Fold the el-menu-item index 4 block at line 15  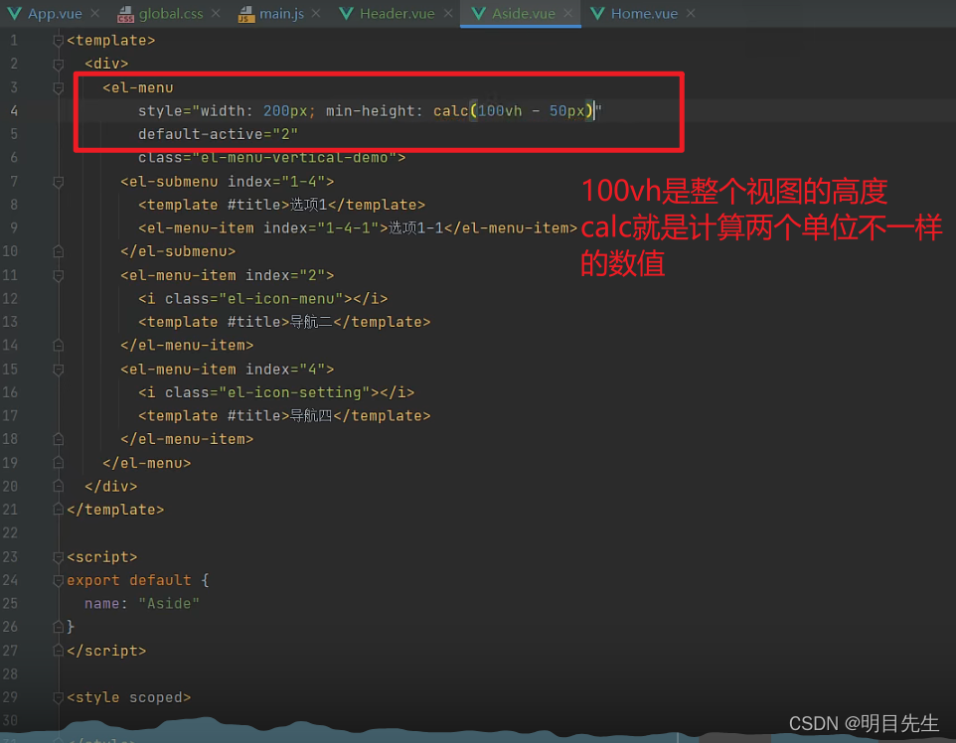(x=59, y=370)
